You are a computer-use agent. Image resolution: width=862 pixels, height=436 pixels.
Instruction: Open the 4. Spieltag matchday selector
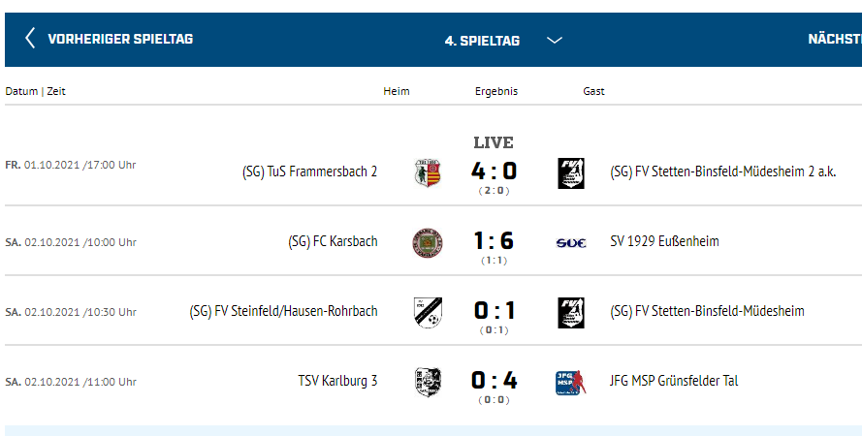coord(482,41)
